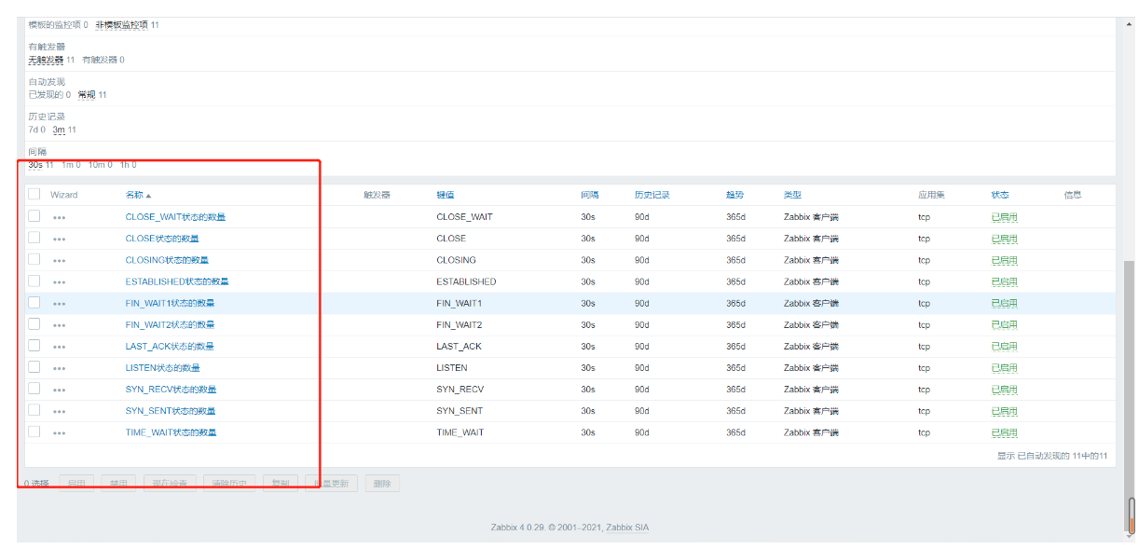Open the CLOSE状态的数量 item link
Screen dimensions: 1139x548
[164, 239]
